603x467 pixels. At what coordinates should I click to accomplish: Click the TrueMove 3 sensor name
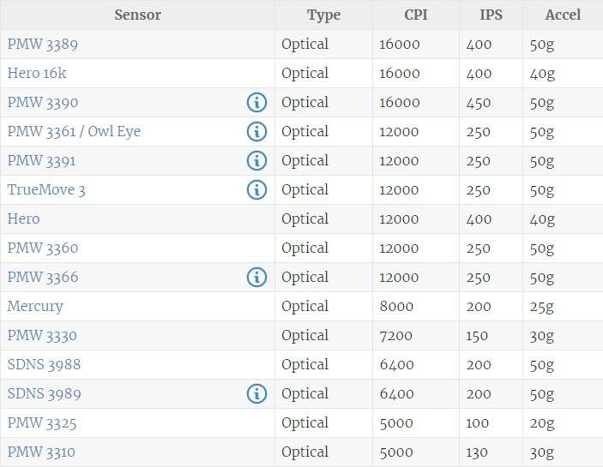46,190
